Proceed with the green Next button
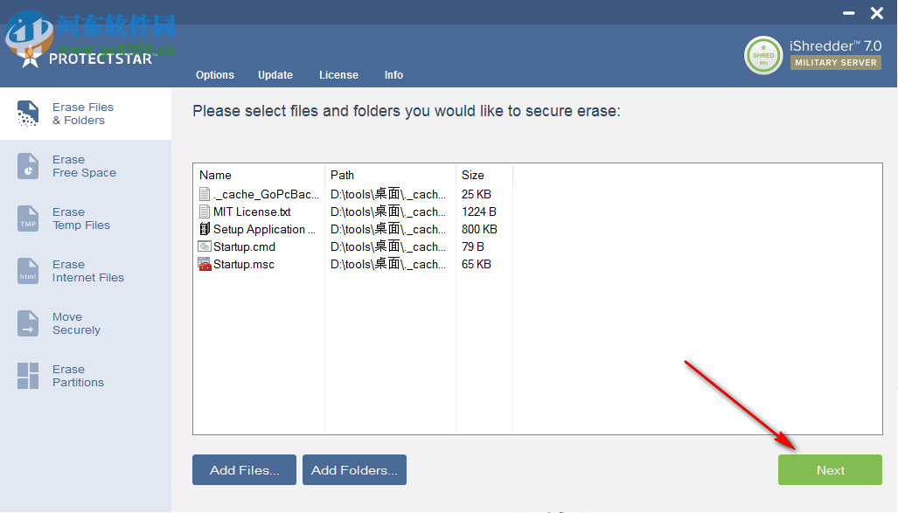The height and width of the screenshot is (513, 898). point(830,470)
